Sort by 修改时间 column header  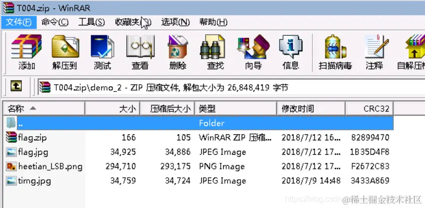tap(311, 108)
